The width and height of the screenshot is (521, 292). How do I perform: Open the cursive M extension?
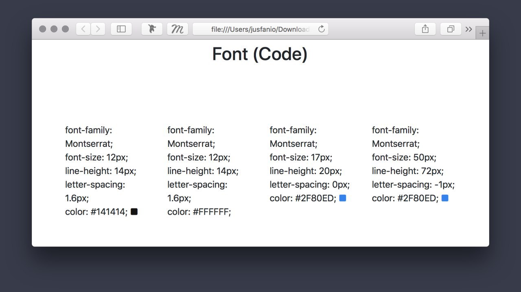(177, 29)
